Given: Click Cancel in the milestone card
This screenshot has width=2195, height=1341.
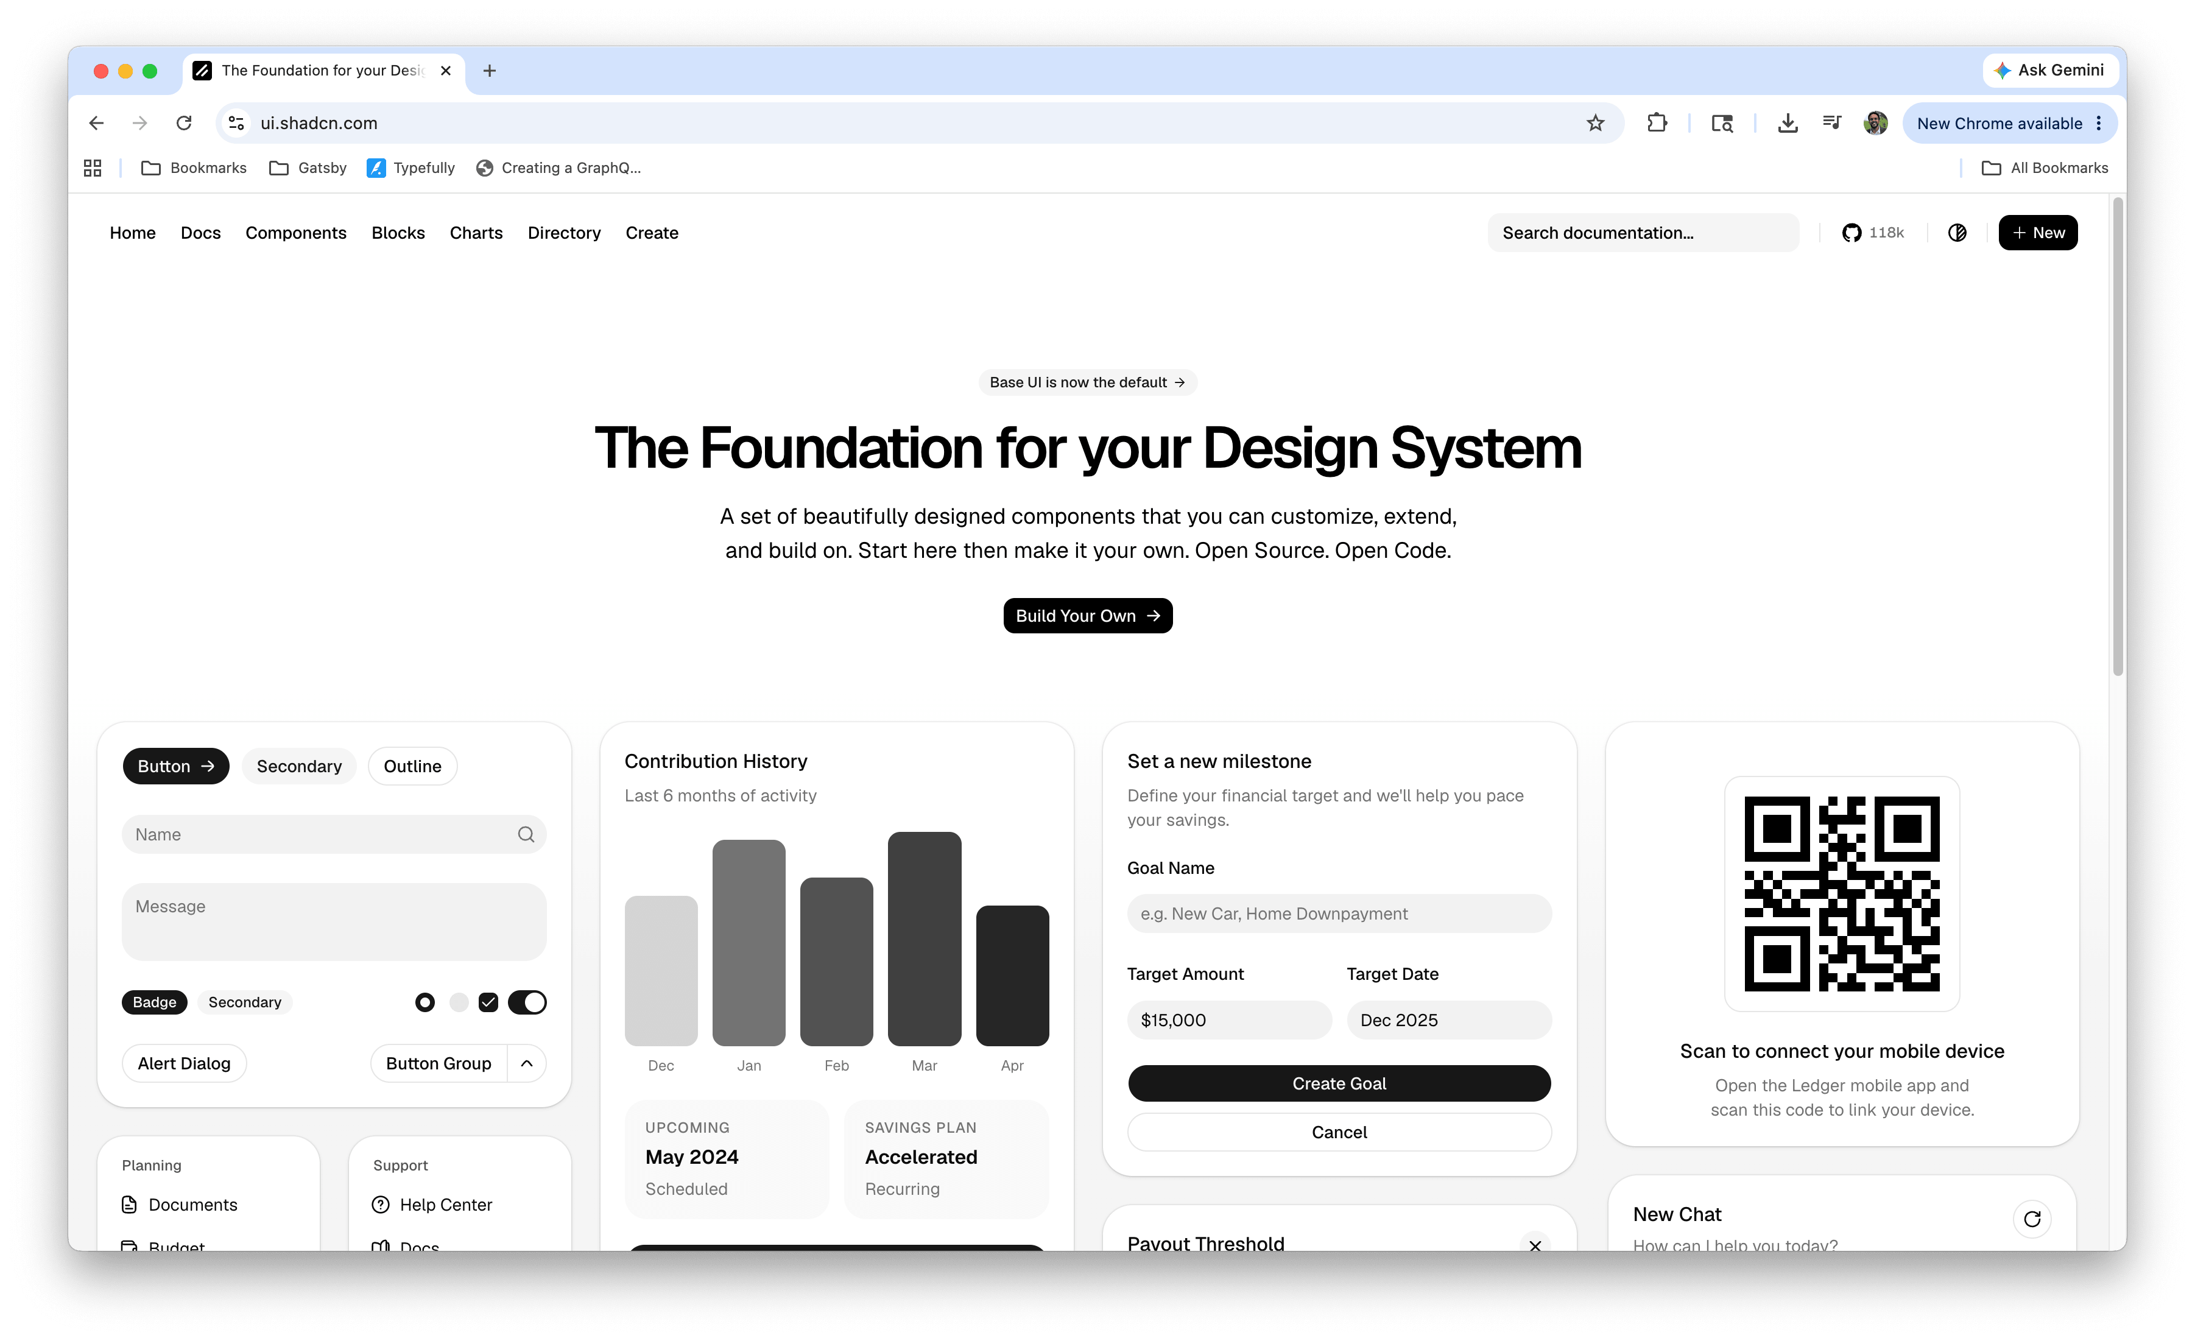Looking at the screenshot, I should point(1339,1132).
